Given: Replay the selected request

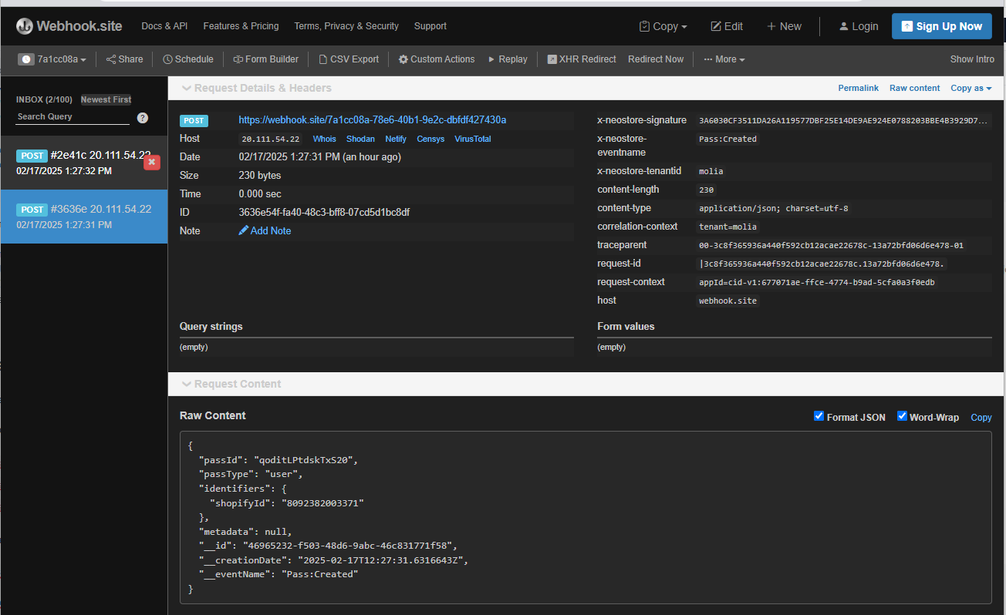Looking at the screenshot, I should click(x=508, y=59).
